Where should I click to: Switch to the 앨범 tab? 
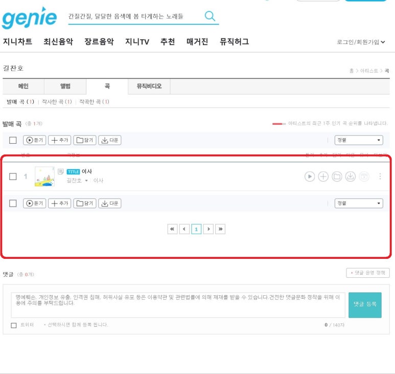[65, 86]
